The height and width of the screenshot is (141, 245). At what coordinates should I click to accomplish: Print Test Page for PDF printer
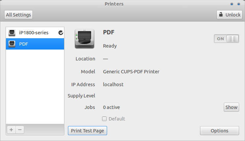point(87,131)
